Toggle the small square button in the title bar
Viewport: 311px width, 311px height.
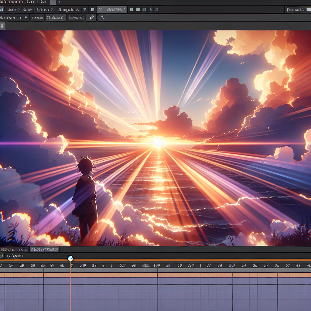(53, 2)
